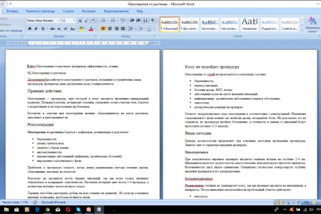Toggle strikethrough formatting
This screenshot has height=214, width=321.
coord(53,29)
